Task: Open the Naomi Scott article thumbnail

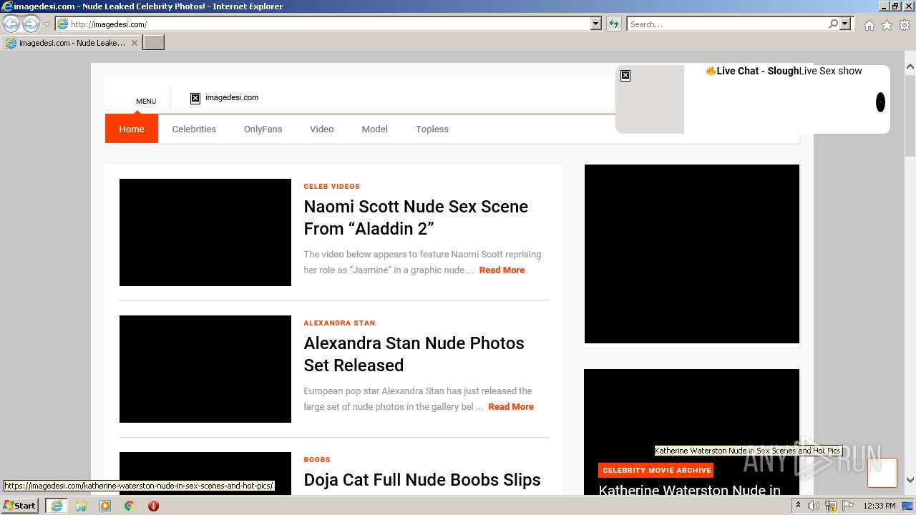Action: 205,232
